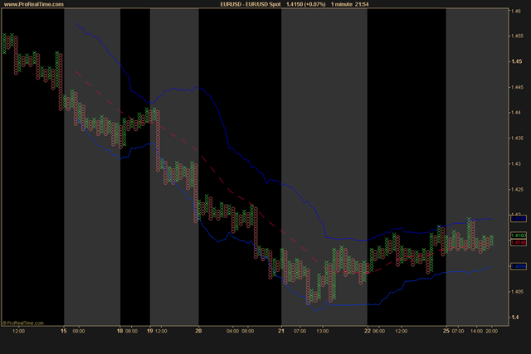This screenshot has height=354, width=531.
Task: Select the blue 1.4099 lower band price tag
Action: point(519,267)
